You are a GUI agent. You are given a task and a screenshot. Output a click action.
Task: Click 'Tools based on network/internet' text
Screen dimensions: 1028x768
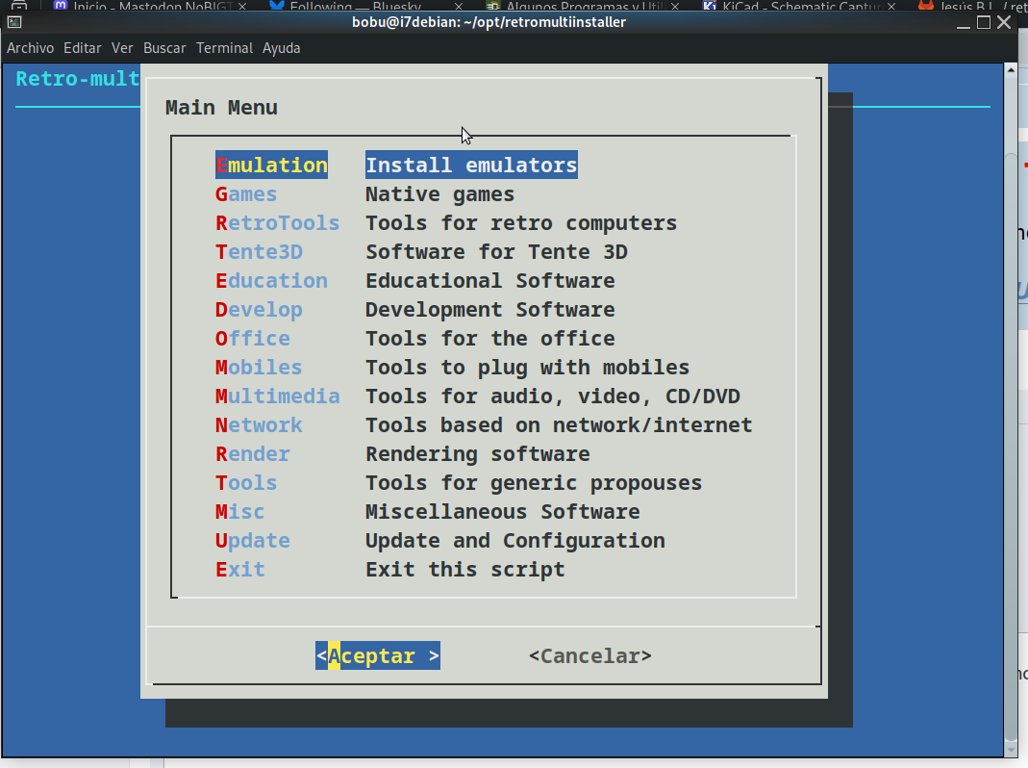560,425
